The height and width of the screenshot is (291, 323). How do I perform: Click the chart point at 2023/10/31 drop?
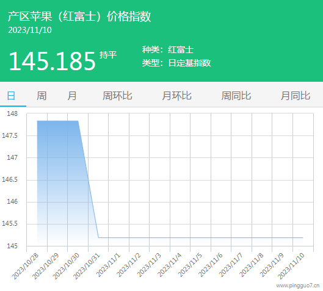click(x=98, y=237)
